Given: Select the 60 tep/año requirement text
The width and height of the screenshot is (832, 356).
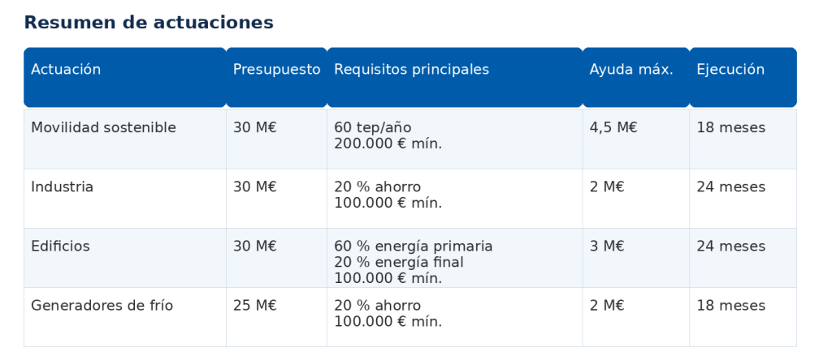Looking at the screenshot, I should point(372,127).
